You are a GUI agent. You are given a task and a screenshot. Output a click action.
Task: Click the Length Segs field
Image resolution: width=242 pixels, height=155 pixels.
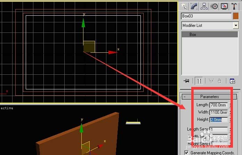pyautogui.click(x=219, y=129)
